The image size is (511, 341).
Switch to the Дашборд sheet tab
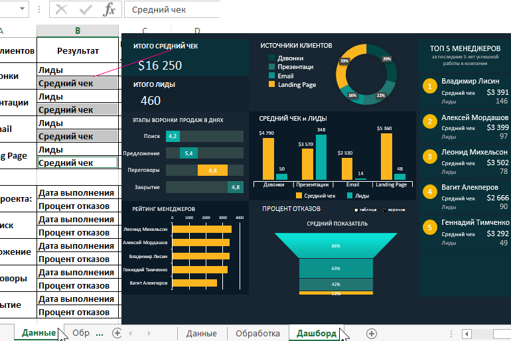coord(316,333)
